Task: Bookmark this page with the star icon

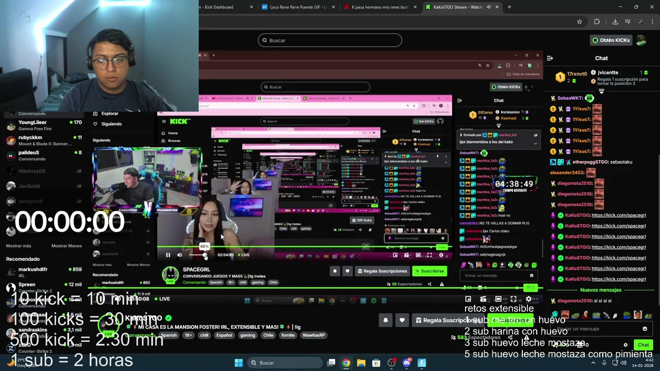Action: (580, 22)
